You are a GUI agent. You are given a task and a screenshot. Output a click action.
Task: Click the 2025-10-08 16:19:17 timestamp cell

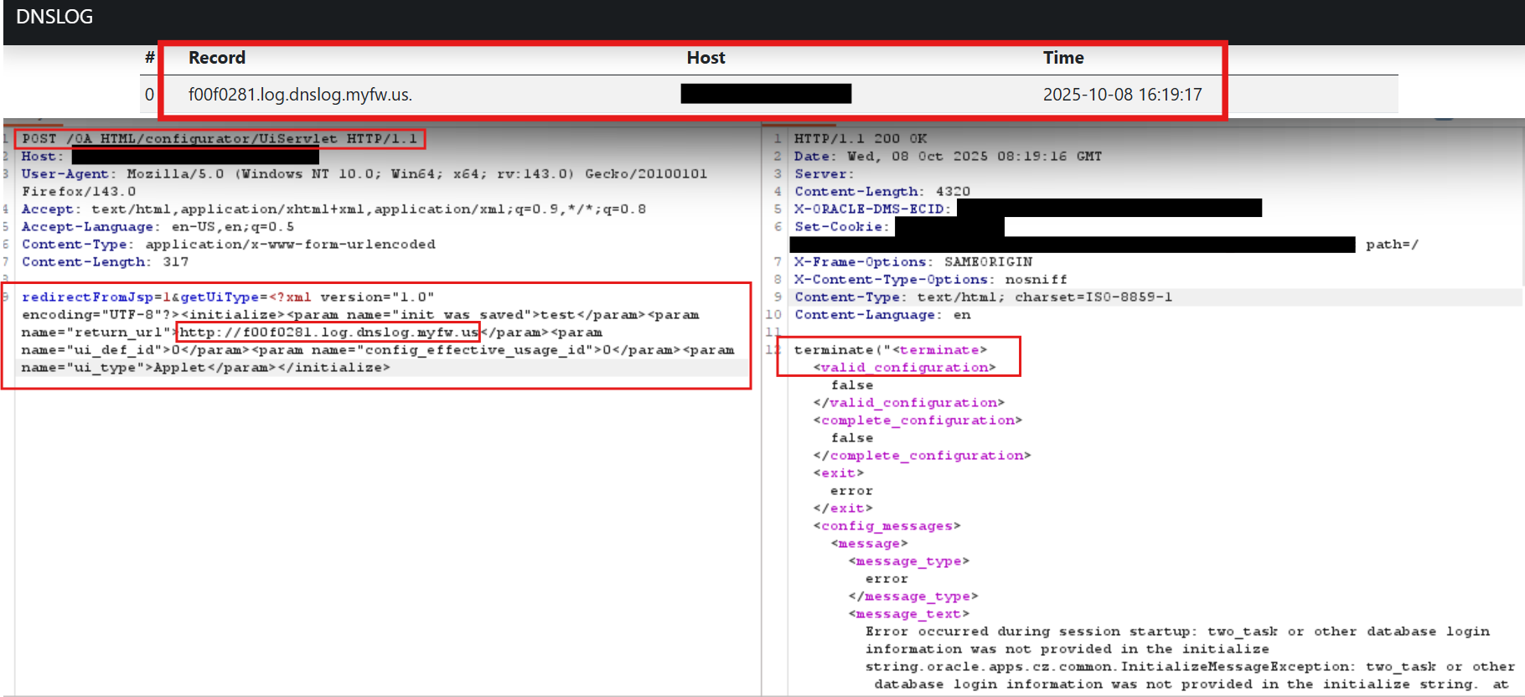click(x=1122, y=95)
